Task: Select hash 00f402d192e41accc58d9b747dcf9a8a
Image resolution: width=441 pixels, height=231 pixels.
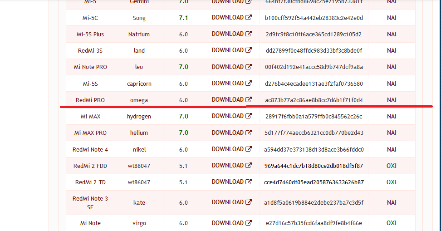Action: [x=314, y=67]
